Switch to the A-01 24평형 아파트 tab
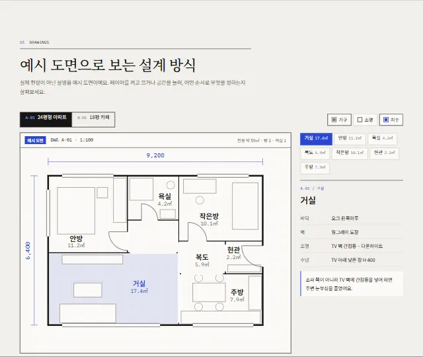 pos(46,119)
